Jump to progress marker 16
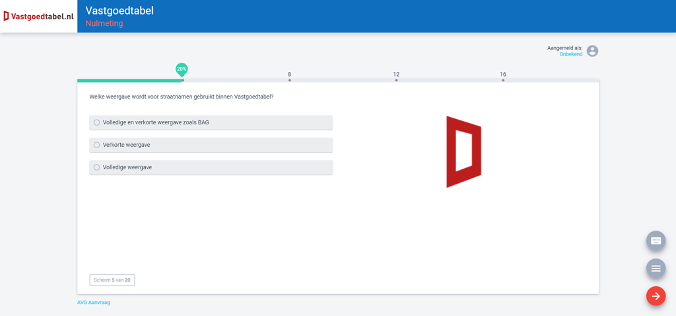Screen dimensions: 676x316 (503, 79)
